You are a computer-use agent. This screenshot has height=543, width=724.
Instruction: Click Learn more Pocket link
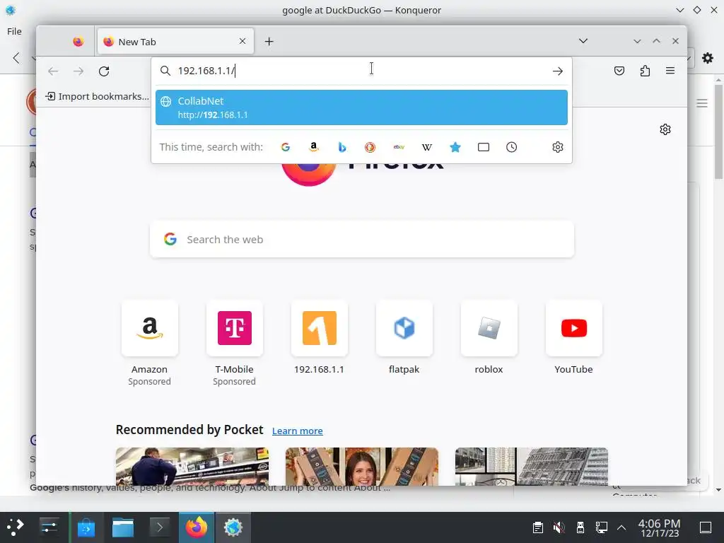[x=298, y=431]
